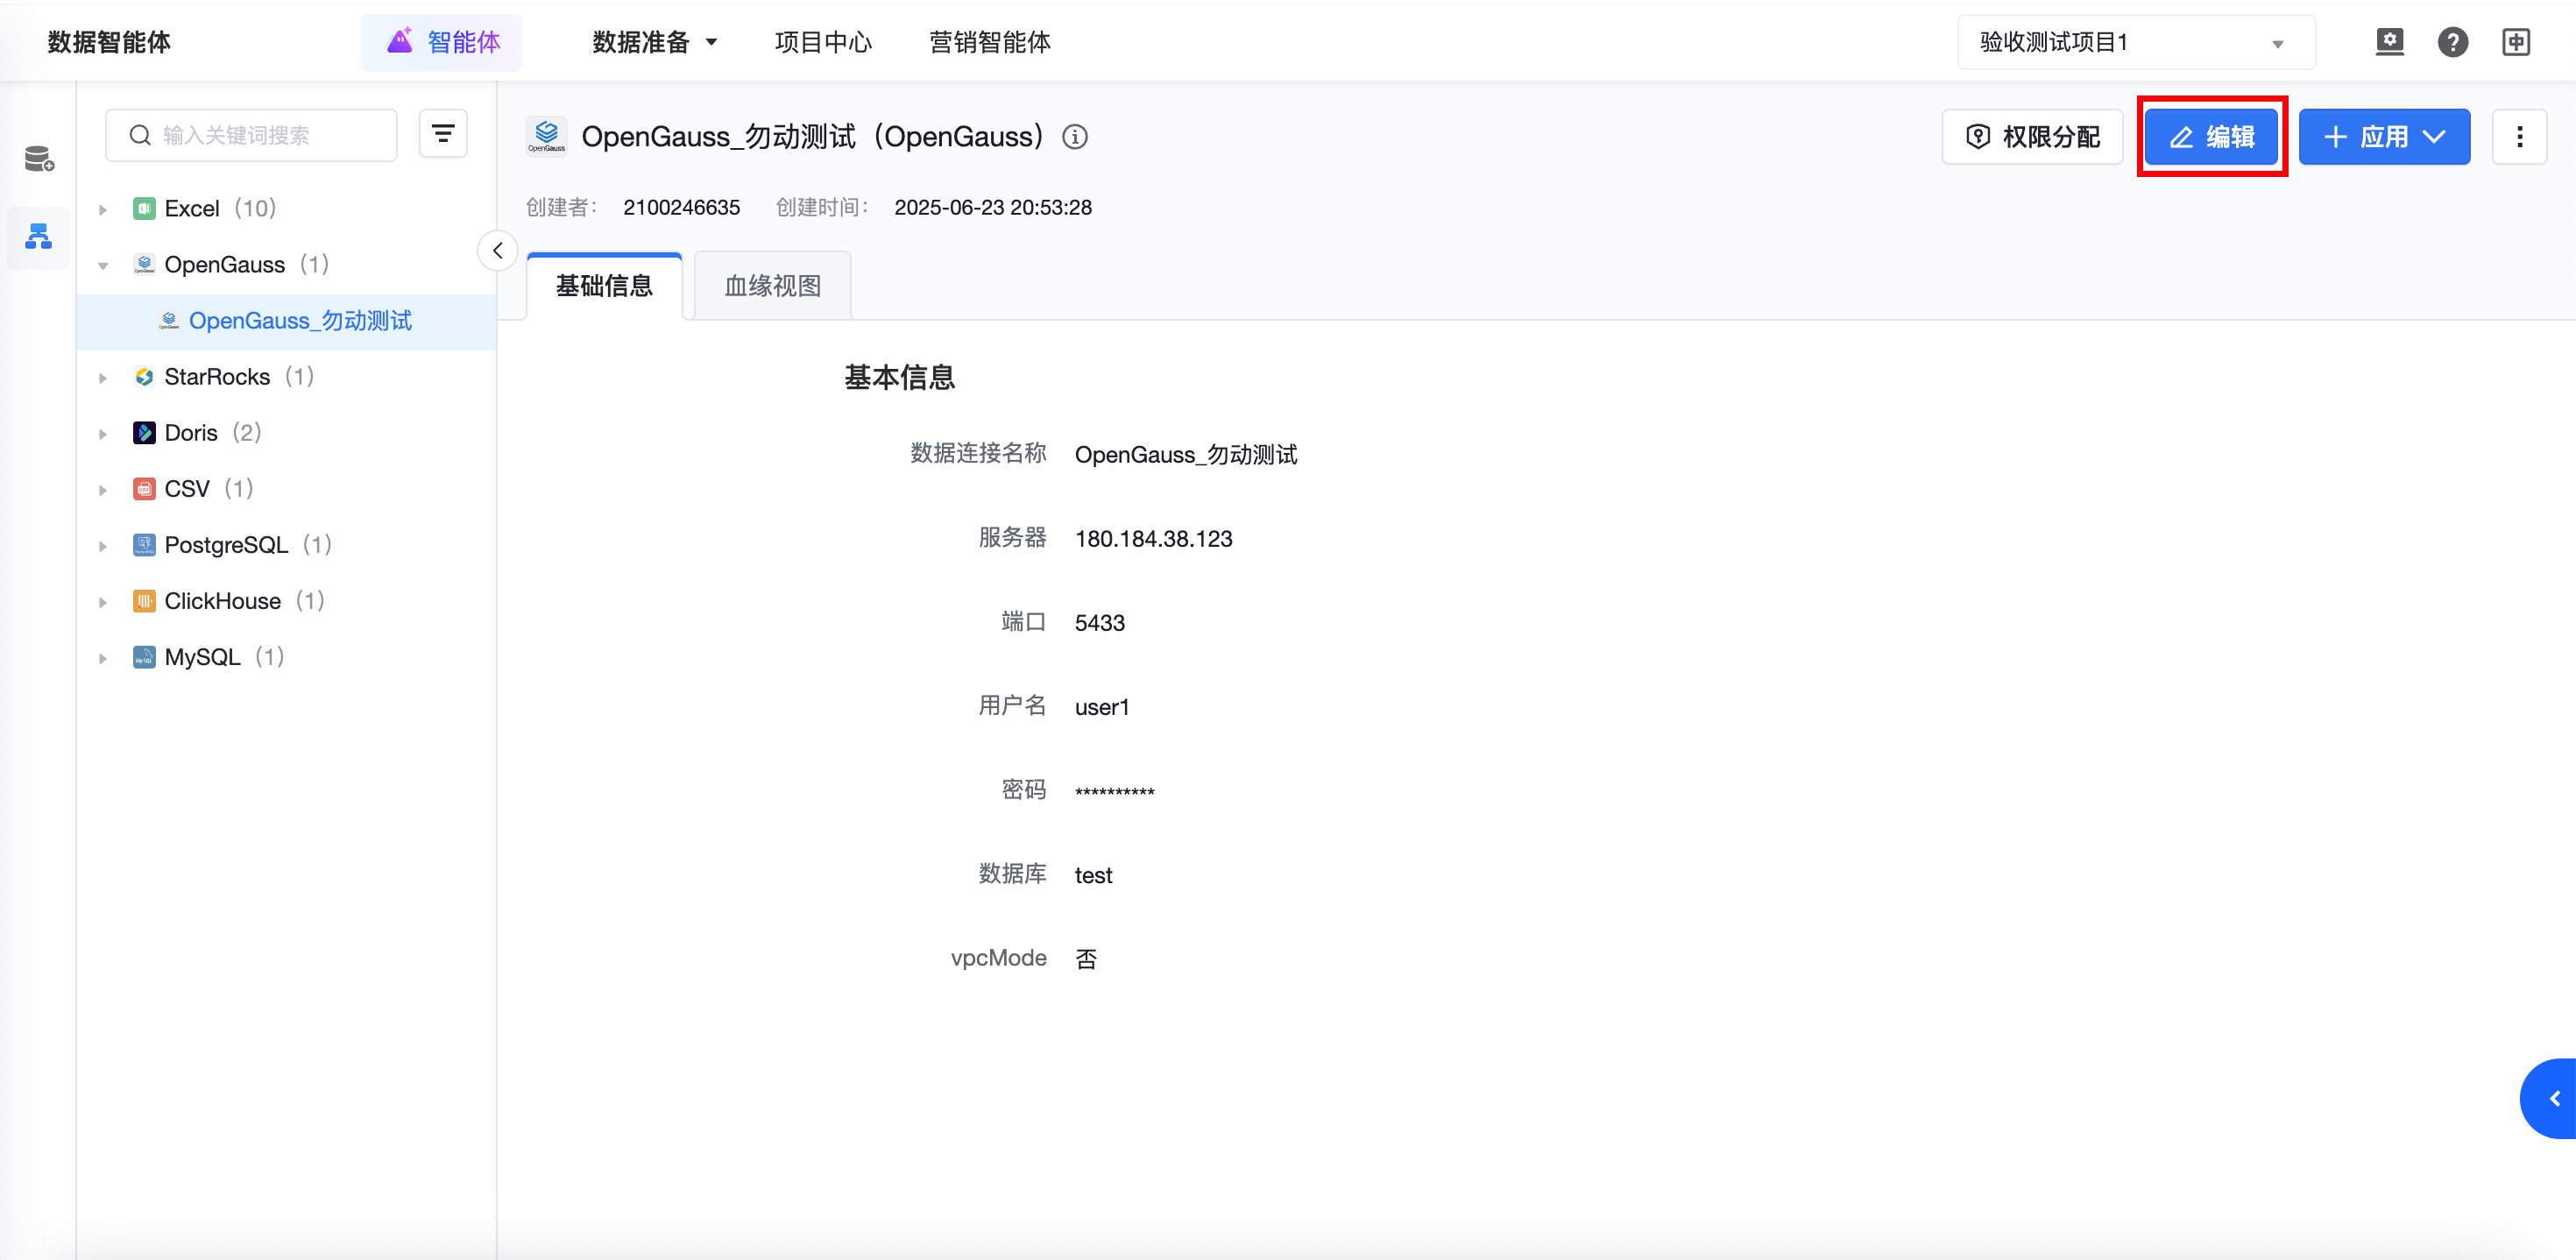Viewport: 2576px width, 1260px height.
Task: Collapse the left tree panel with arrow
Action: click(x=497, y=251)
